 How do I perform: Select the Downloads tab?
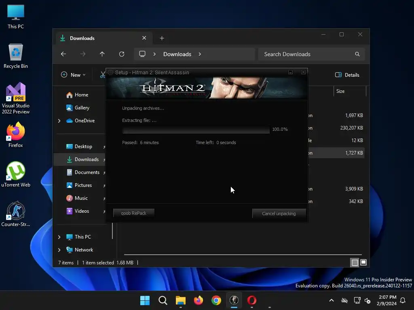tap(104, 38)
